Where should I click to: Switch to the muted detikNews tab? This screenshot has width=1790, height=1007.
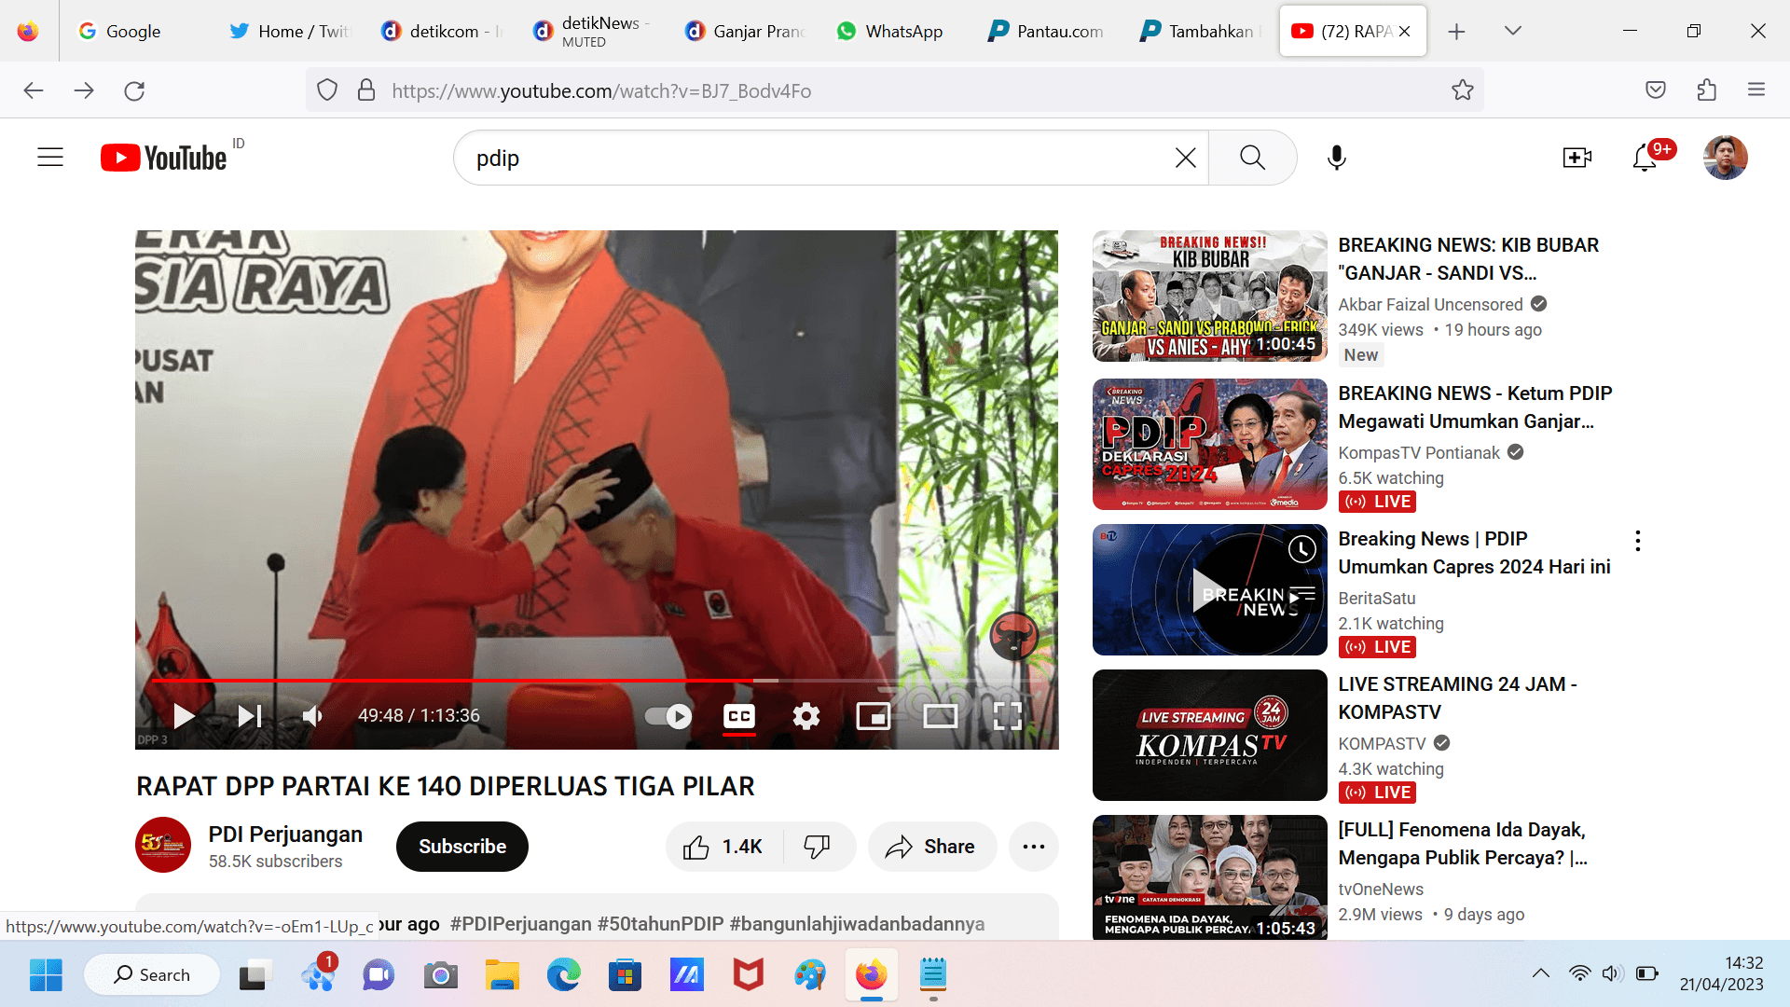593,31
